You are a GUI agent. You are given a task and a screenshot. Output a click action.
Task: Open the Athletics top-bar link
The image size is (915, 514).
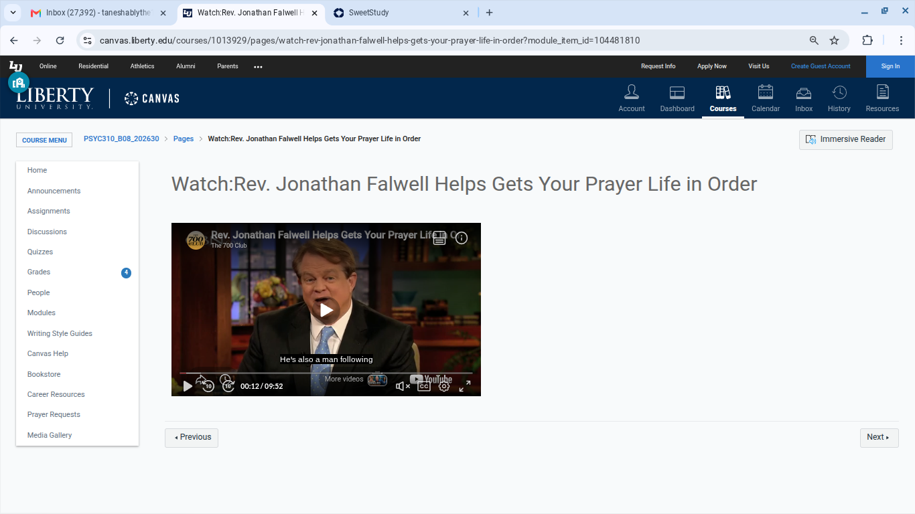click(142, 66)
